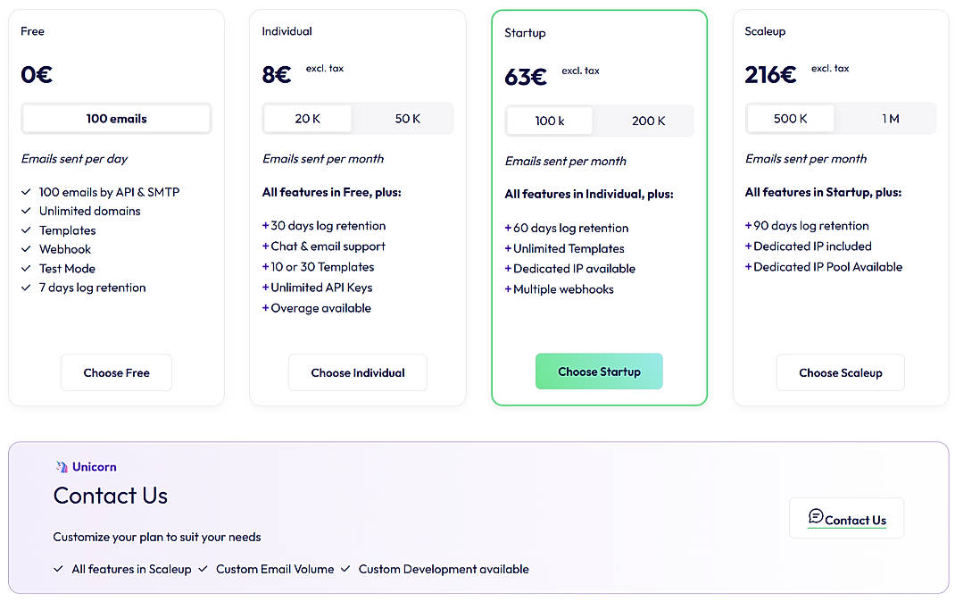This screenshot has height=601, width=955.
Task: Select the 20 K option in Individual plan
Action: [307, 117]
